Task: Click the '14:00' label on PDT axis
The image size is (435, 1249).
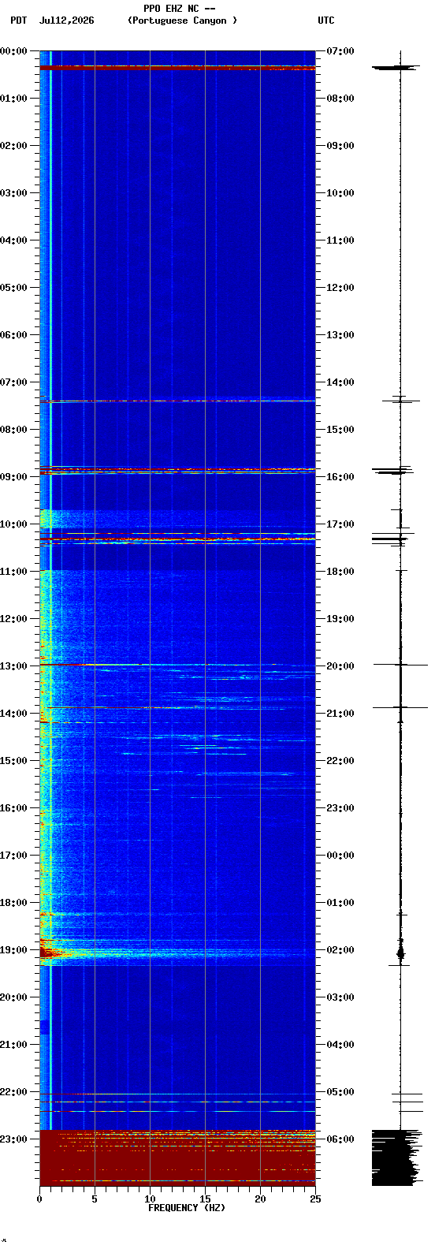Action: pos(13,714)
